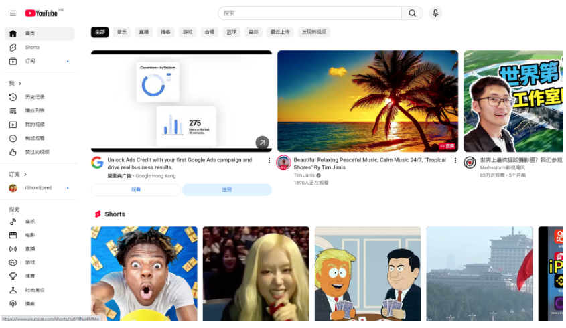Open the 世界第 工作室 video thumbnail
The image size is (566, 328).
[x=513, y=101]
